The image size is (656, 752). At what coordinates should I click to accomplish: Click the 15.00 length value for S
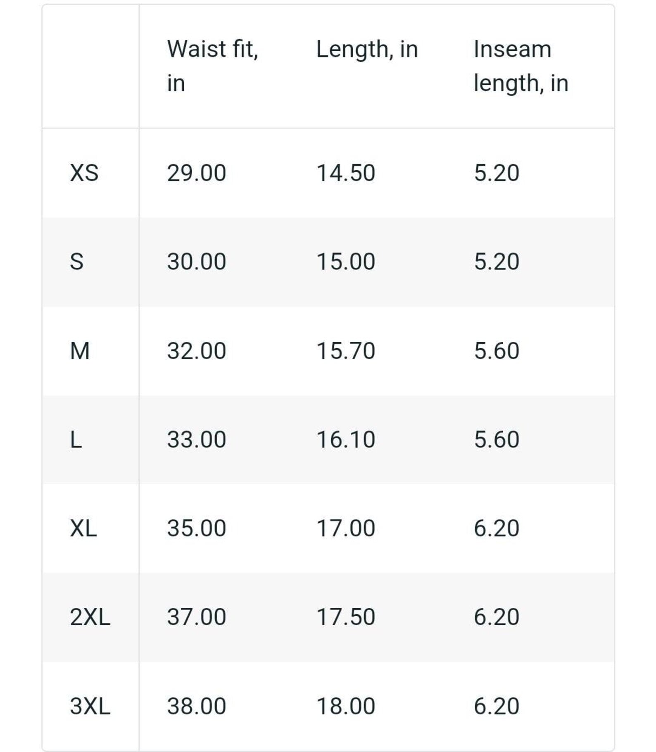[x=345, y=262]
